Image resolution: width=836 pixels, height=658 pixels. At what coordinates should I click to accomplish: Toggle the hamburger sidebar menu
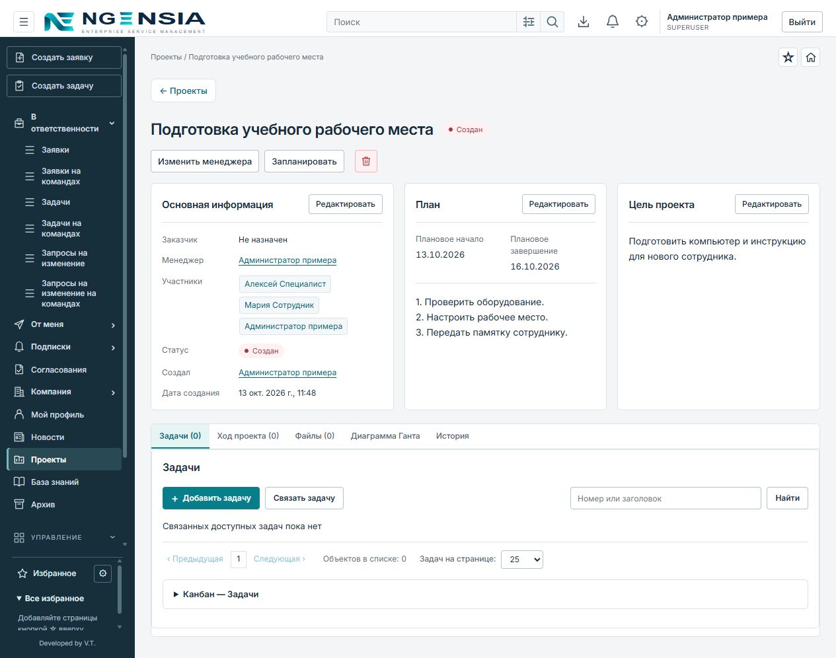tap(24, 22)
